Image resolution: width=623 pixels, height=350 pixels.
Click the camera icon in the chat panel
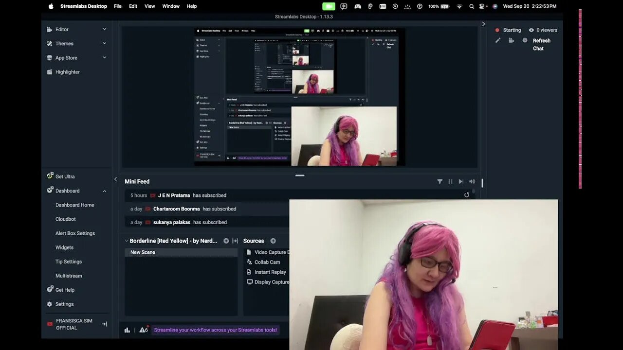[511, 40]
